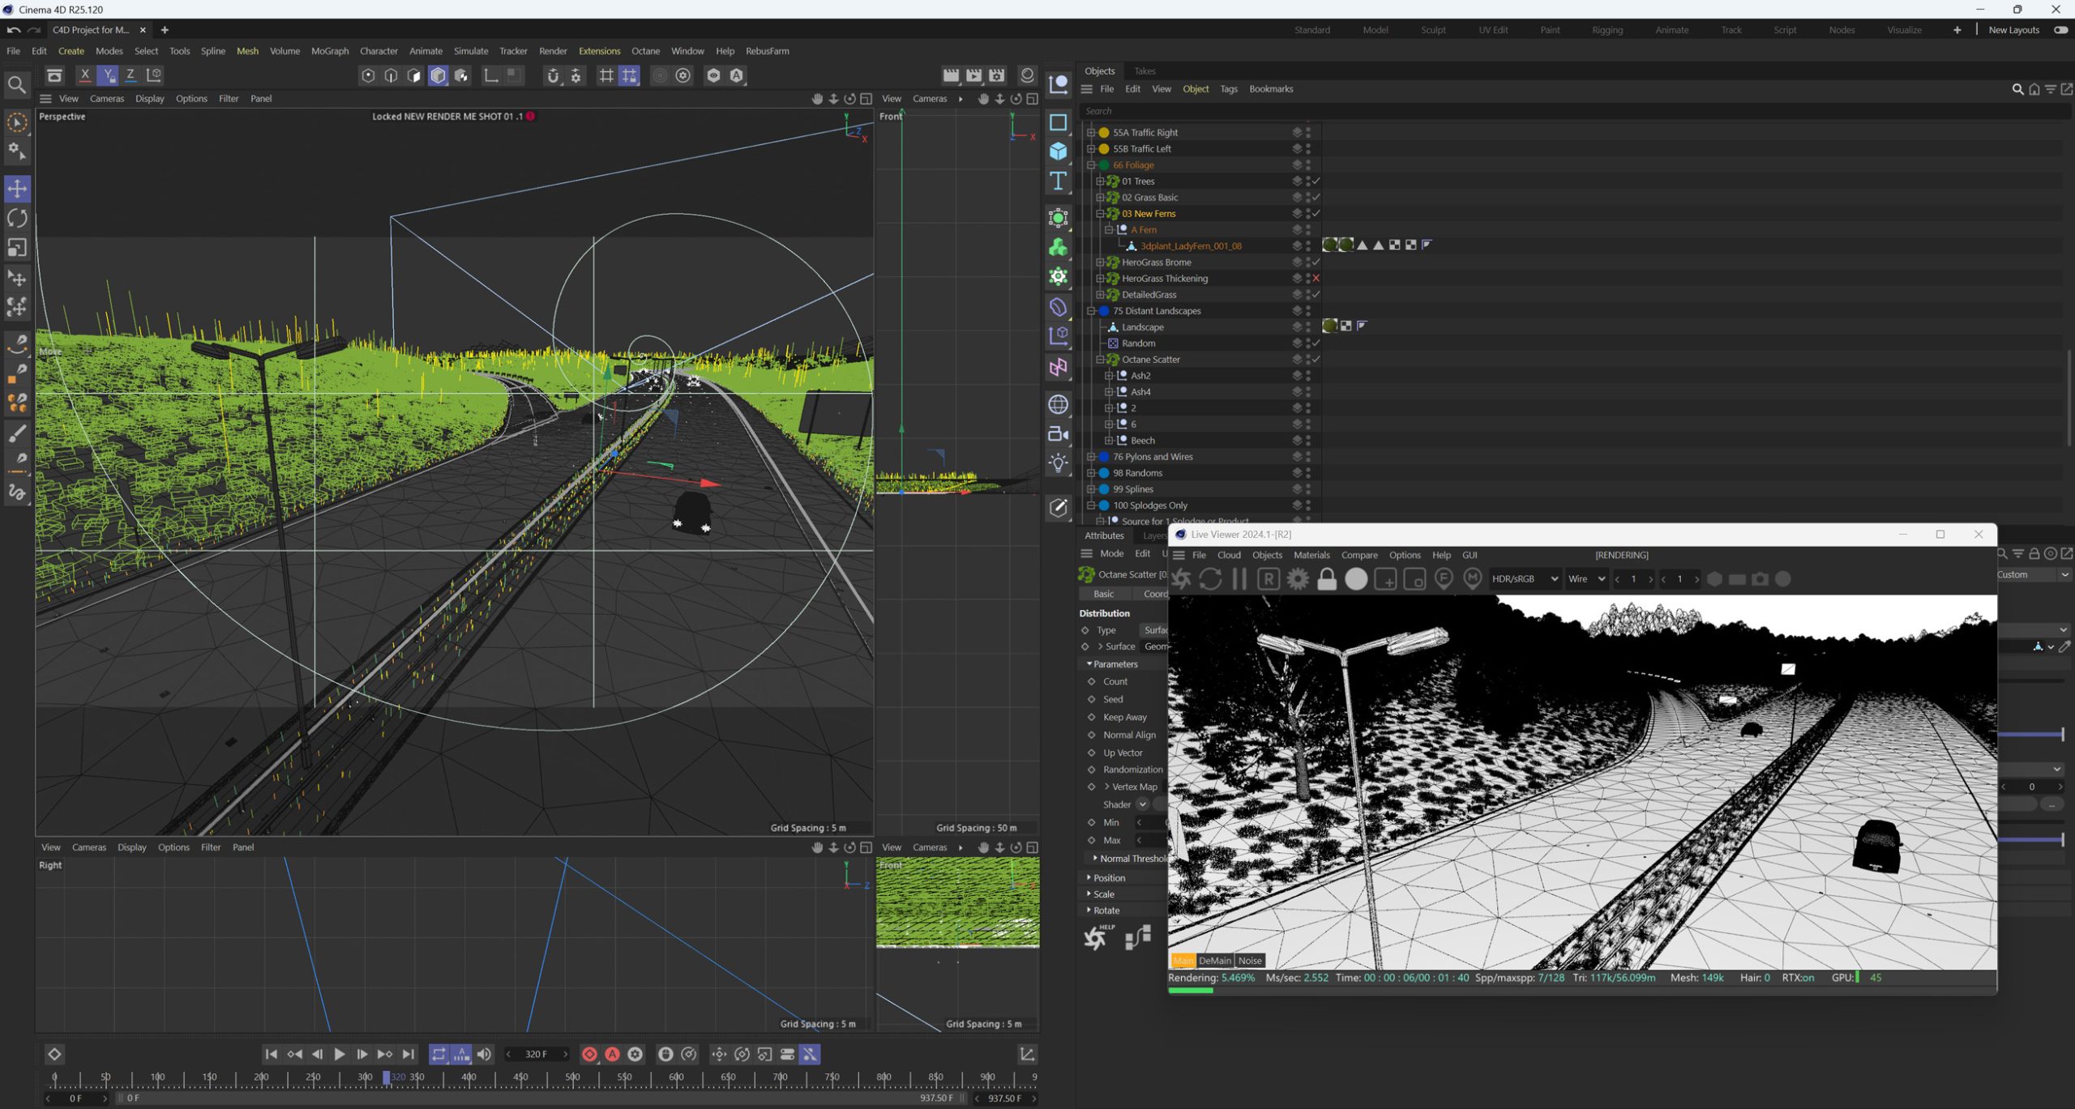Image resolution: width=2075 pixels, height=1109 pixels.
Task: Click the Cube primitive icon
Action: click(x=1058, y=151)
